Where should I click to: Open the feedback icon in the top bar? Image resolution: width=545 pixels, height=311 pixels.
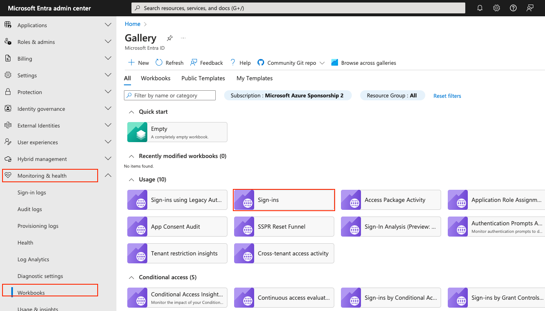(x=530, y=8)
